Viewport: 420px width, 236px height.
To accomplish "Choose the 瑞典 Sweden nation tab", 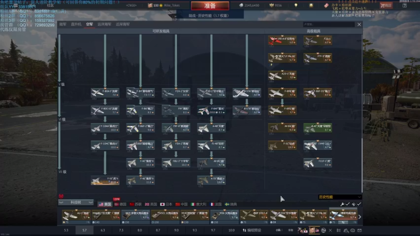I will point(231,205).
